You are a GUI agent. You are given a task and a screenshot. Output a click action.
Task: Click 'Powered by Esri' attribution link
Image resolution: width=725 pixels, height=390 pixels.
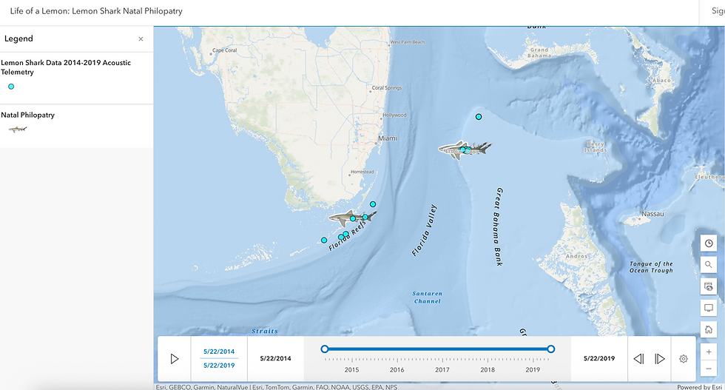click(x=700, y=387)
